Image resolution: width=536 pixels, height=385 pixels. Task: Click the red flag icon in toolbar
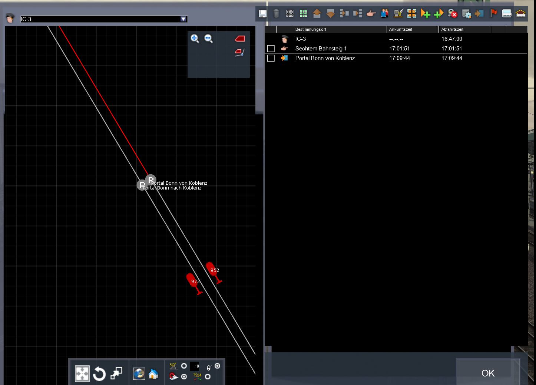click(493, 14)
